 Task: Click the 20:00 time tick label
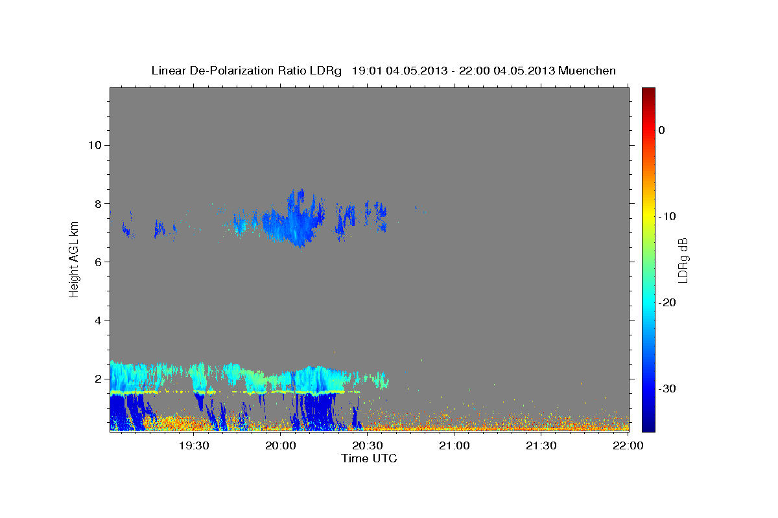click(281, 445)
